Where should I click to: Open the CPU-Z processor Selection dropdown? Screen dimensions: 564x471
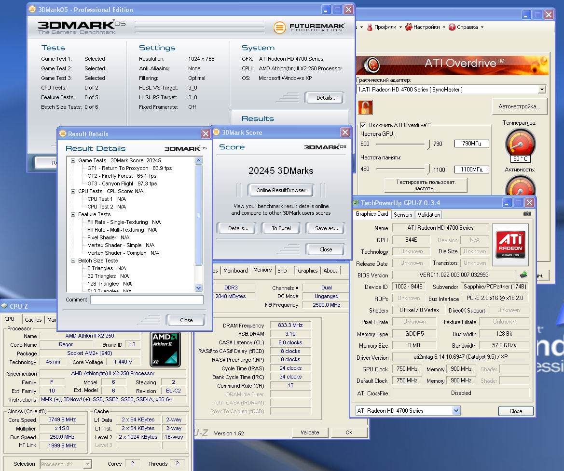pos(87,464)
